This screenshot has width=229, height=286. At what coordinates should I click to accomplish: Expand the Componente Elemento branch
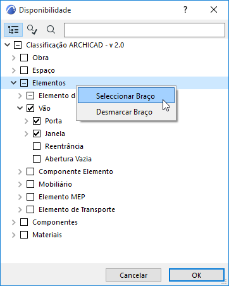(x=20, y=171)
